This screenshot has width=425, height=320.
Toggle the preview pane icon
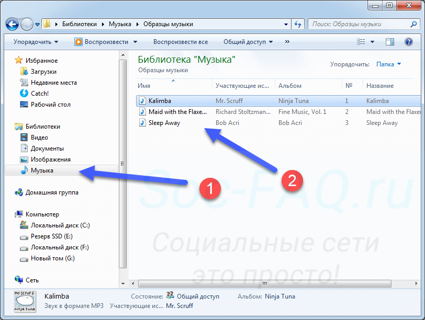[x=390, y=42]
